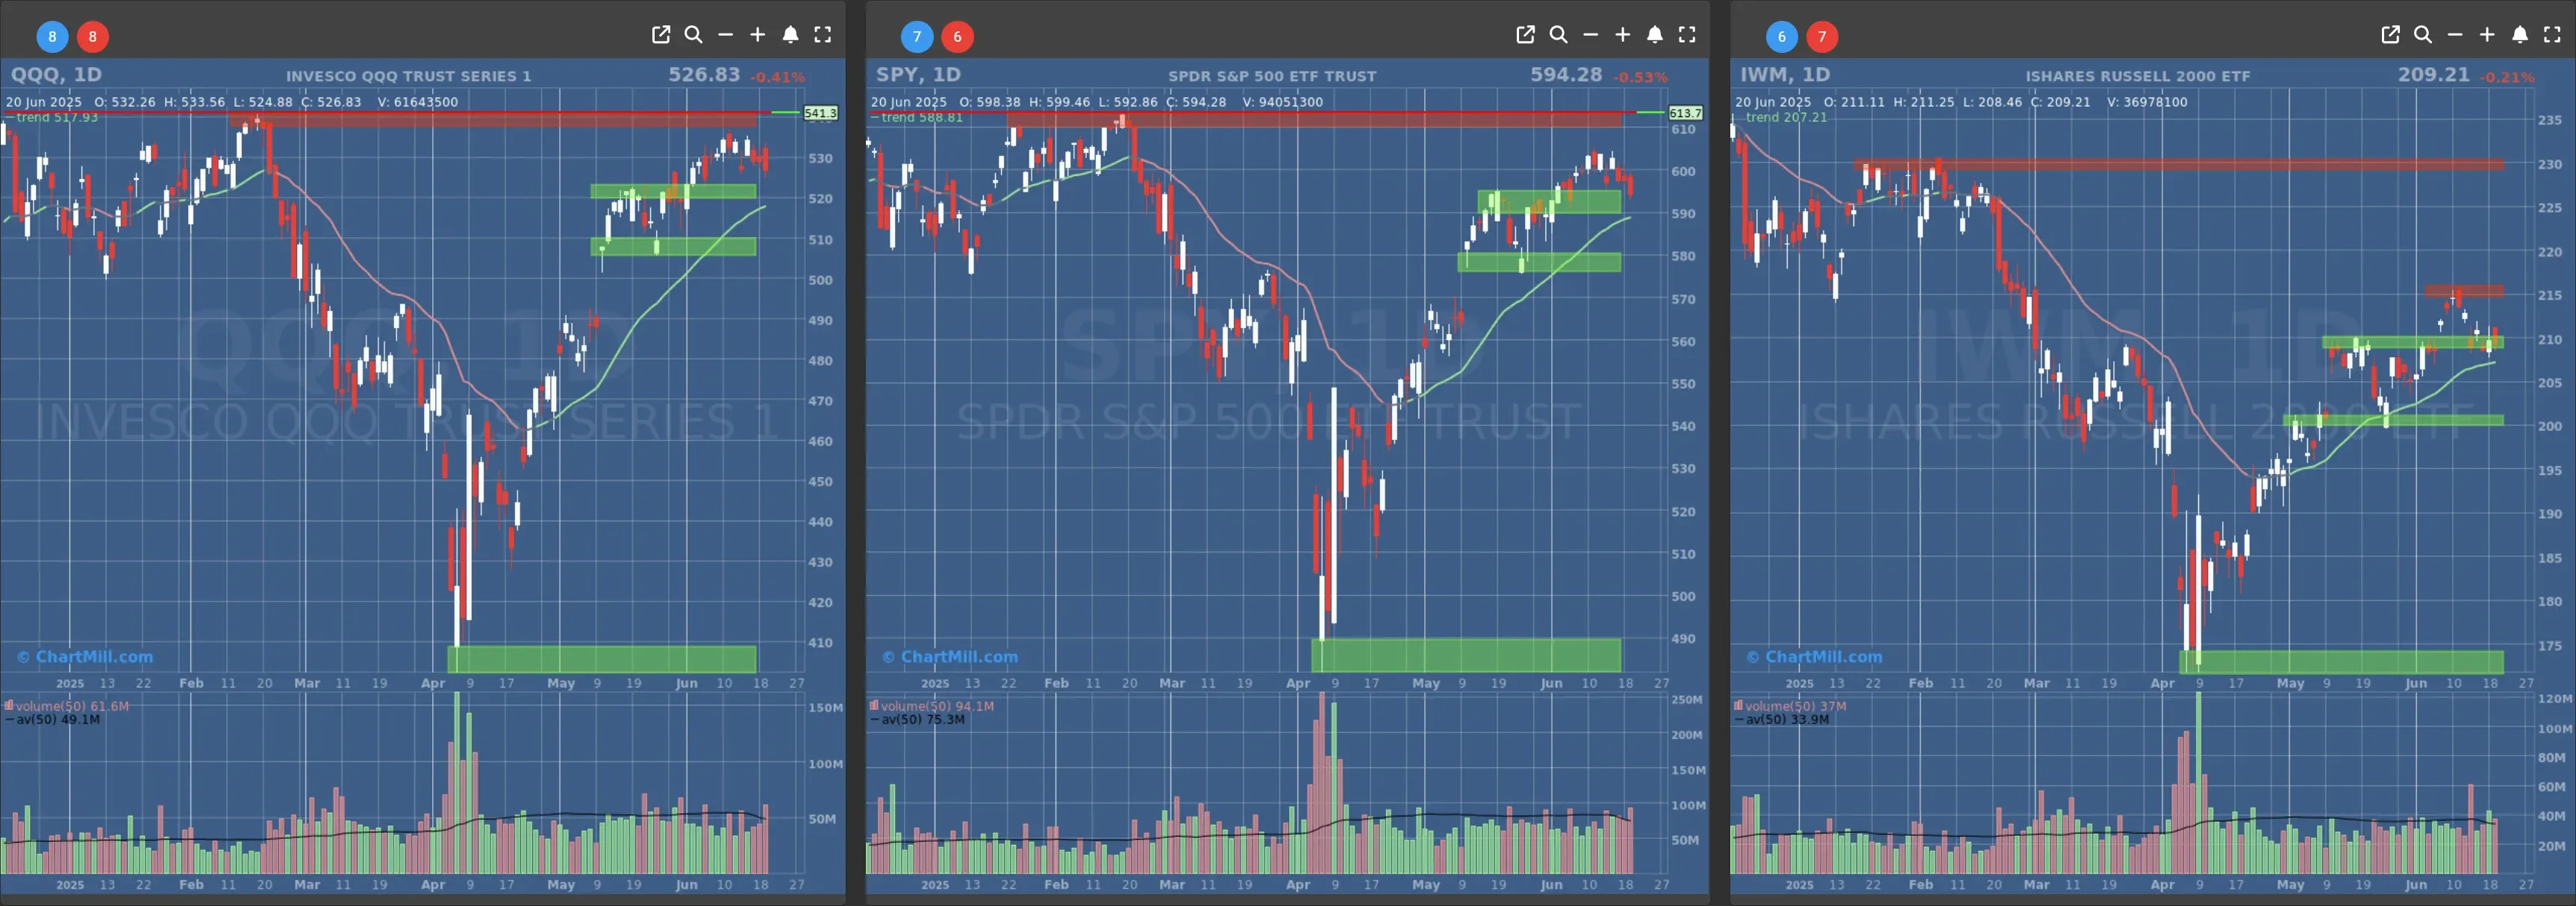Click the blue 6 badge on IWM chart
2576x906 pixels.
1781,37
